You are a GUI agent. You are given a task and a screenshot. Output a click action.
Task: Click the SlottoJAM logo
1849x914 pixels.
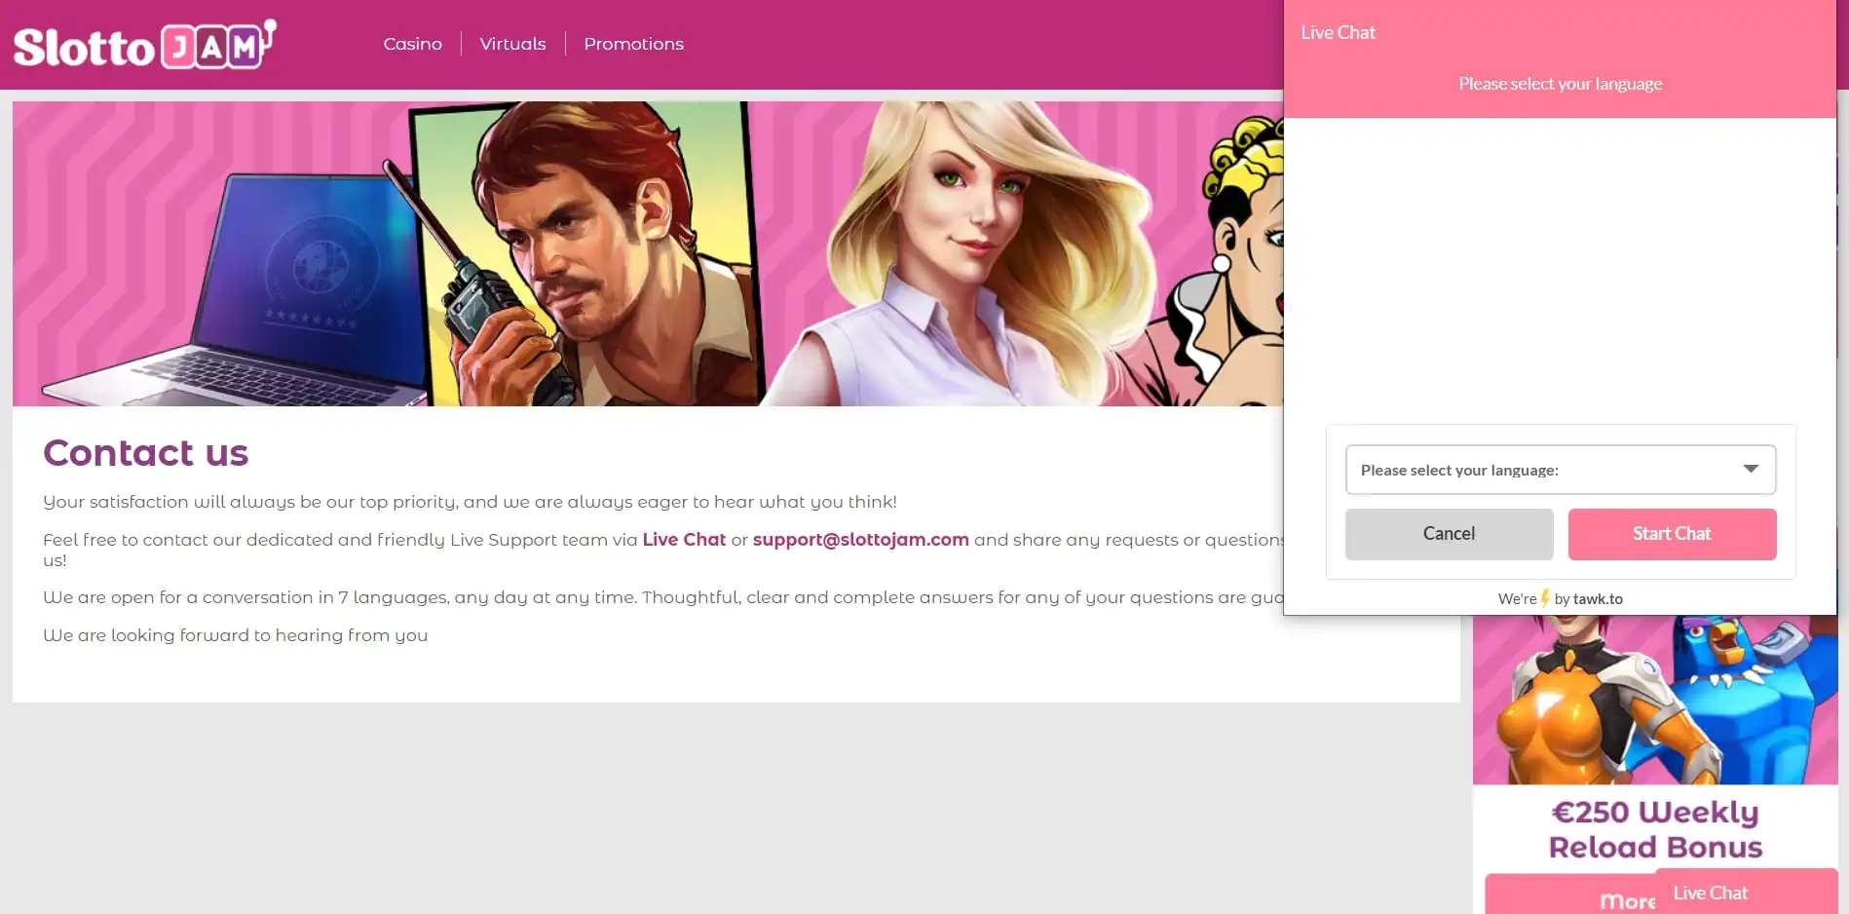pyautogui.click(x=144, y=45)
